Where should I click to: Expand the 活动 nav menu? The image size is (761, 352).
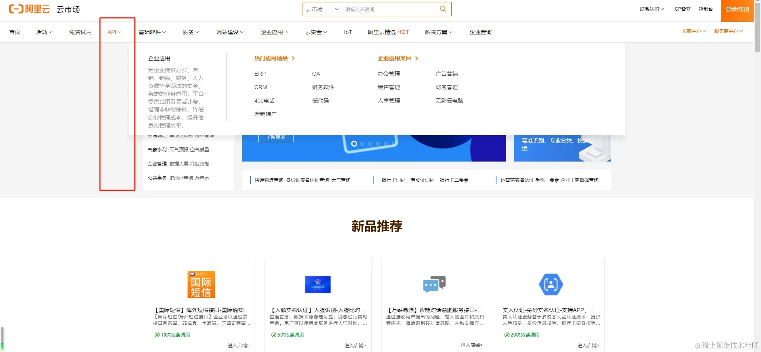44,32
